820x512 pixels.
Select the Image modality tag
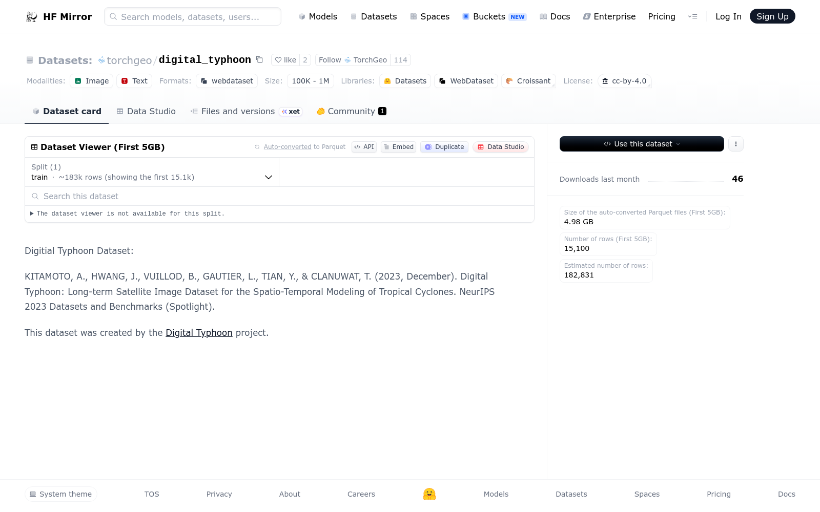click(x=92, y=81)
